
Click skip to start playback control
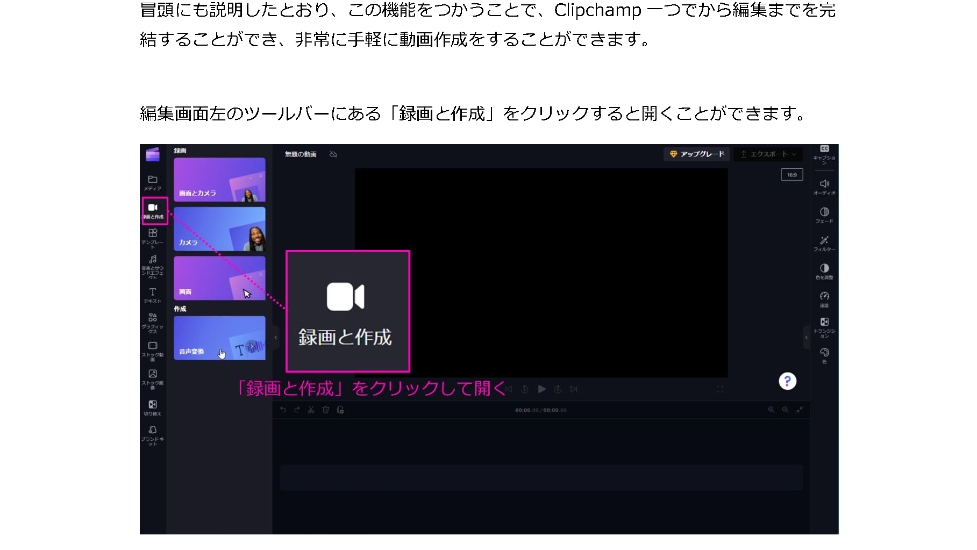pyautogui.click(x=509, y=389)
